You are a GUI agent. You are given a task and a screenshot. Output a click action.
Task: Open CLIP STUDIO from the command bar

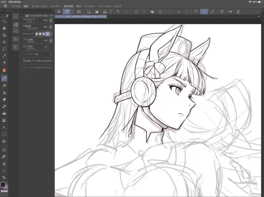tap(79, 12)
